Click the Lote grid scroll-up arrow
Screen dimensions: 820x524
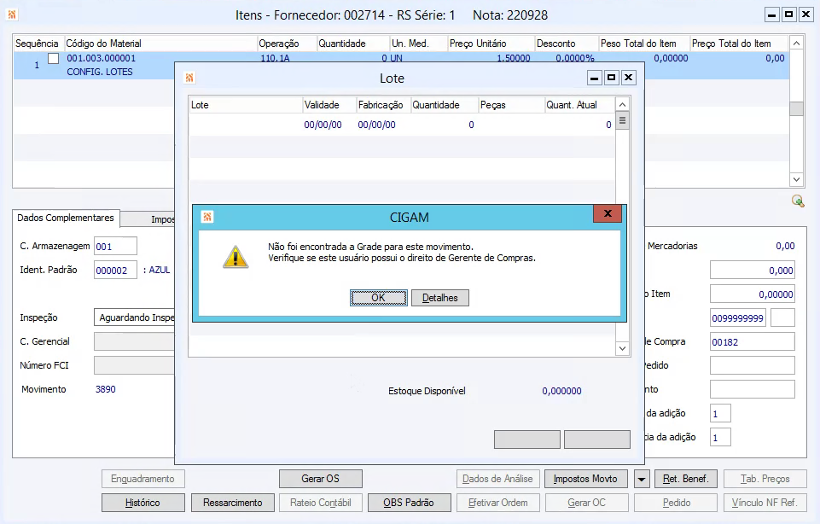tap(622, 105)
